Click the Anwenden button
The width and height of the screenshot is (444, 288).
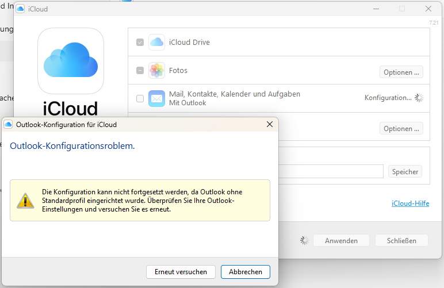341,240
